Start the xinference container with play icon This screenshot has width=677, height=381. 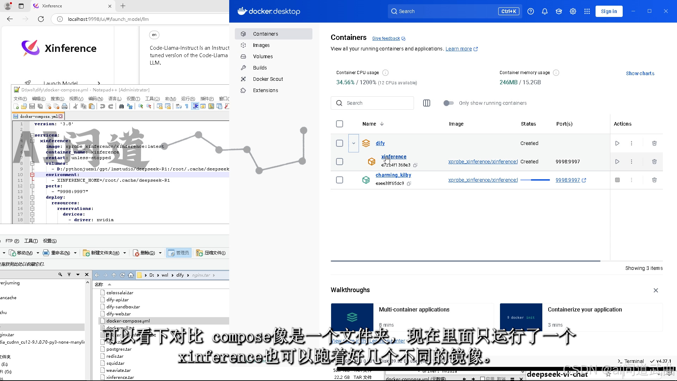click(x=617, y=162)
